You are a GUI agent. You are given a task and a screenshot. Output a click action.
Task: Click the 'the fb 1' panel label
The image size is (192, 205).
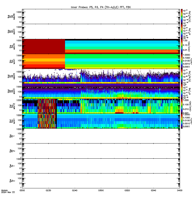12,166
